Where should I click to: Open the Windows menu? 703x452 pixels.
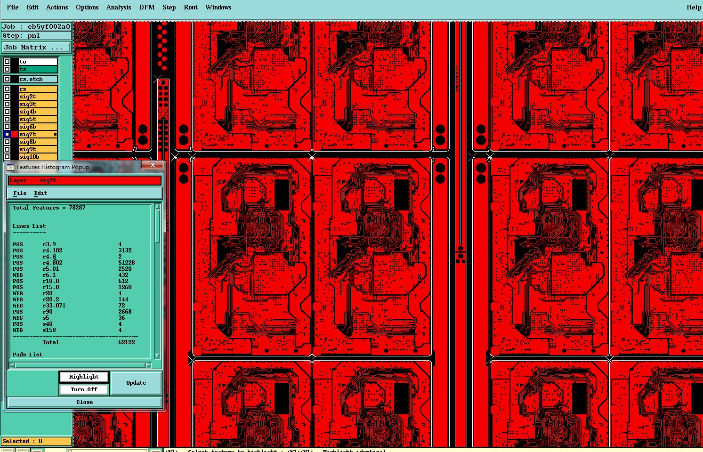pyautogui.click(x=218, y=7)
